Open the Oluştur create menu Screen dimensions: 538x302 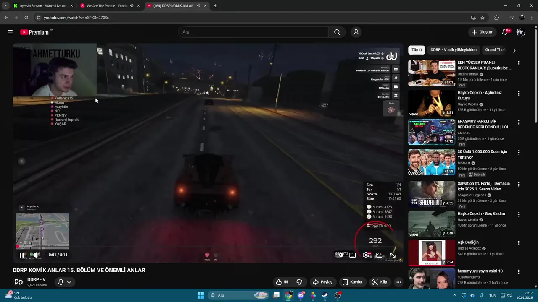point(482,32)
